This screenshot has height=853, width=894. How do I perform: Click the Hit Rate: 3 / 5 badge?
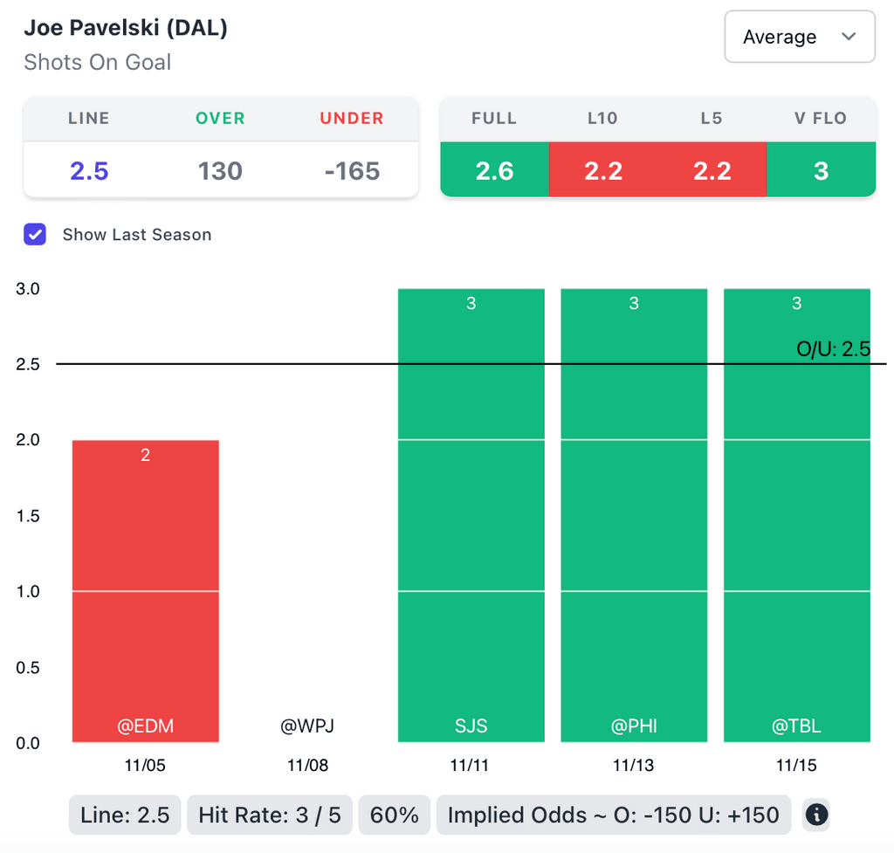(269, 815)
